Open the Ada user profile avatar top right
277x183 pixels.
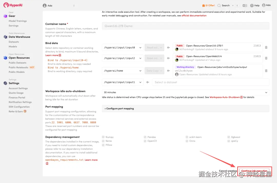point(264,5)
